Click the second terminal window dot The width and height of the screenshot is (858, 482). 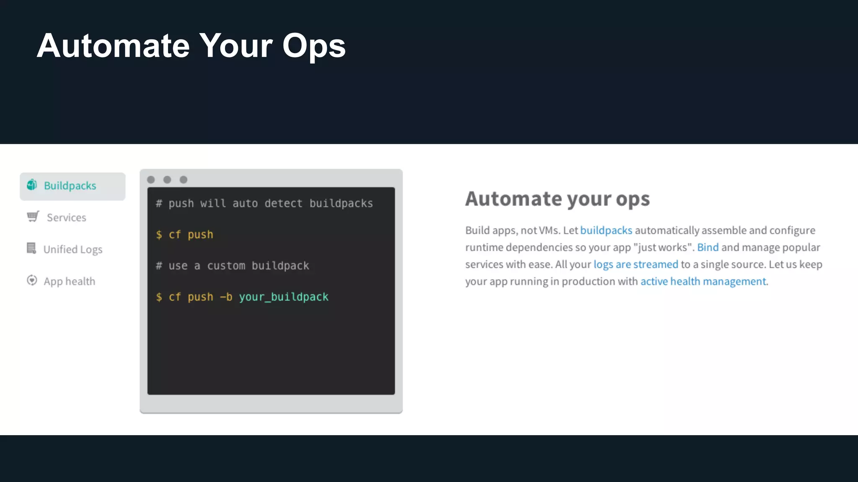pyautogui.click(x=167, y=179)
